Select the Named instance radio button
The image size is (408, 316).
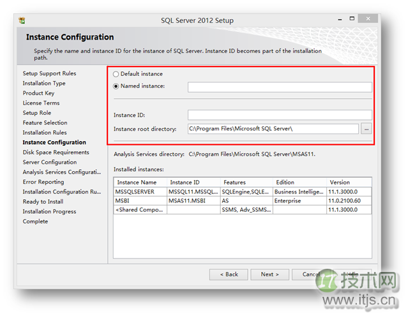116,86
